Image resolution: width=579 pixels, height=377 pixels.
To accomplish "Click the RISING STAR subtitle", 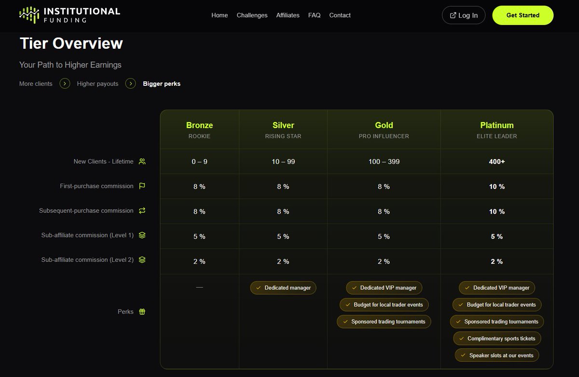I will (283, 136).
